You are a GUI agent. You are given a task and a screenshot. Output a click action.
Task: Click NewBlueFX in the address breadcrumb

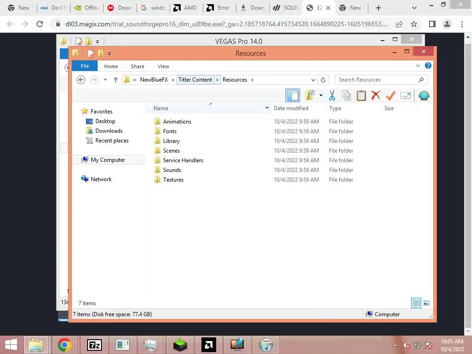(154, 80)
